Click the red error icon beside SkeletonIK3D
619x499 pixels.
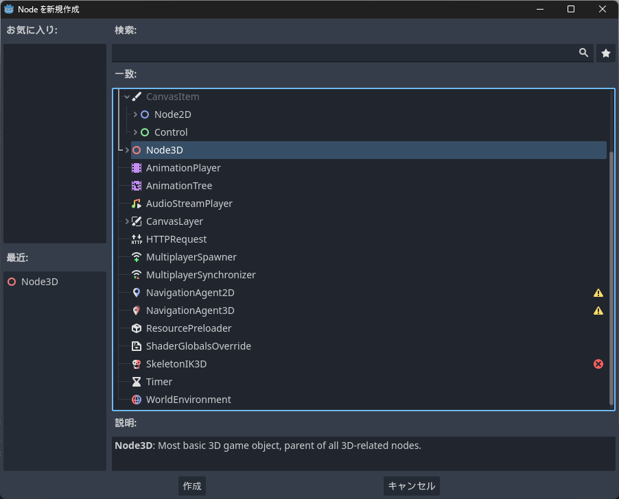pos(598,364)
